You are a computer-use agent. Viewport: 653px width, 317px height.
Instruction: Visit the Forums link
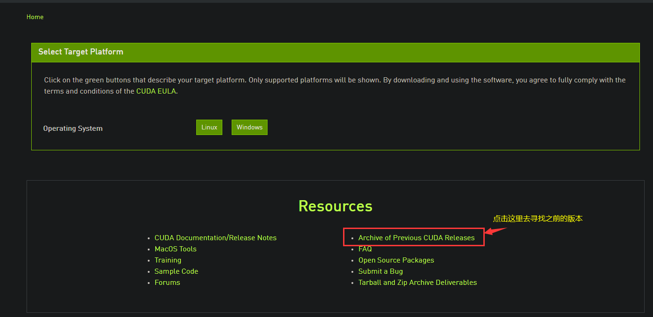(167, 283)
